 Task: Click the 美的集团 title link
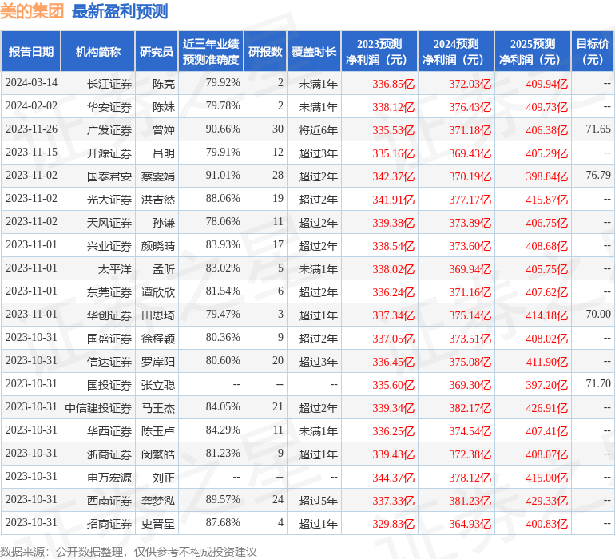(x=33, y=11)
